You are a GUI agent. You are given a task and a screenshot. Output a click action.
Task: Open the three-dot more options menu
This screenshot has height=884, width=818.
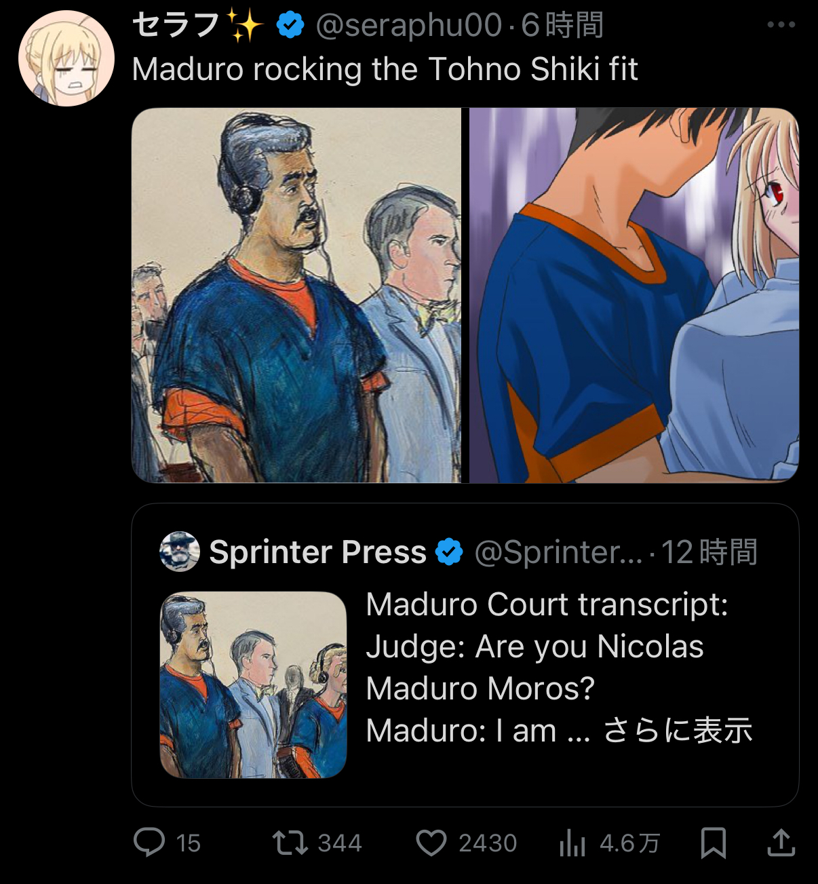(x=781, y=24)
